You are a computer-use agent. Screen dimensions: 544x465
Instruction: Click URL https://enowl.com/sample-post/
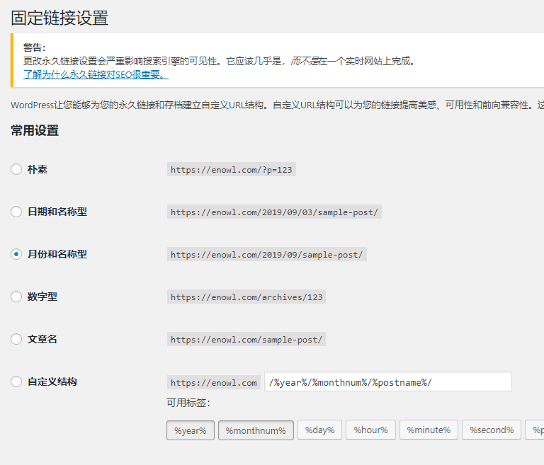[246, 340]
